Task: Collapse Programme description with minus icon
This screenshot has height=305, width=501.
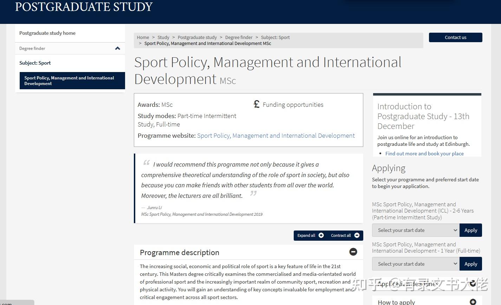Action: [353, 252]
